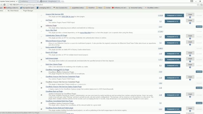Image resolution: width=203 pixels, height=114 pixels.
Task: Go to Plugin Manager breadcrumb
Action: point(28,11)
